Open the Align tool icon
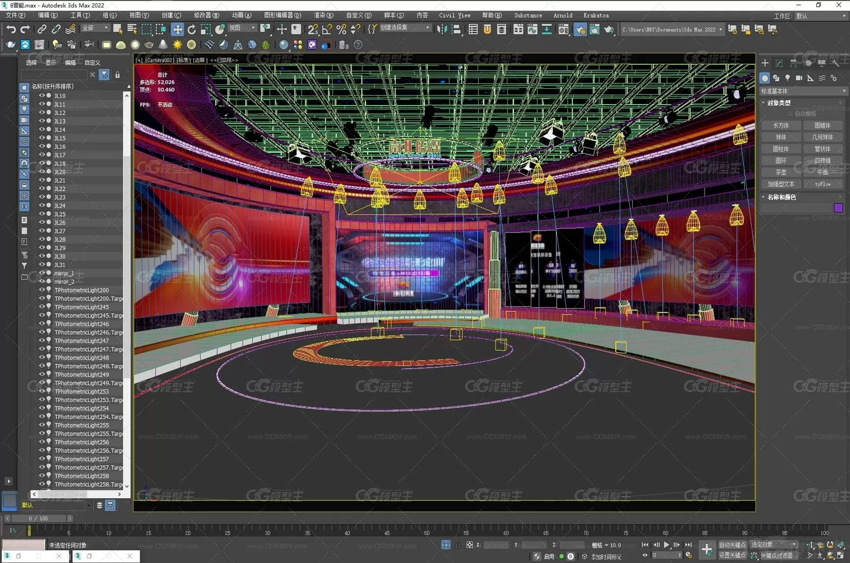The image size is (850, 563). [x=456, y=29]
